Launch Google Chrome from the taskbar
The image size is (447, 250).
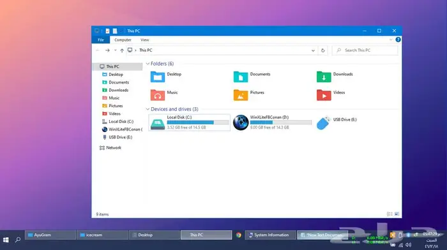tap(238, 235)
